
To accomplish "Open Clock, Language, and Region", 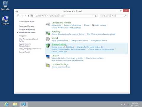I will tap(30, 49).
